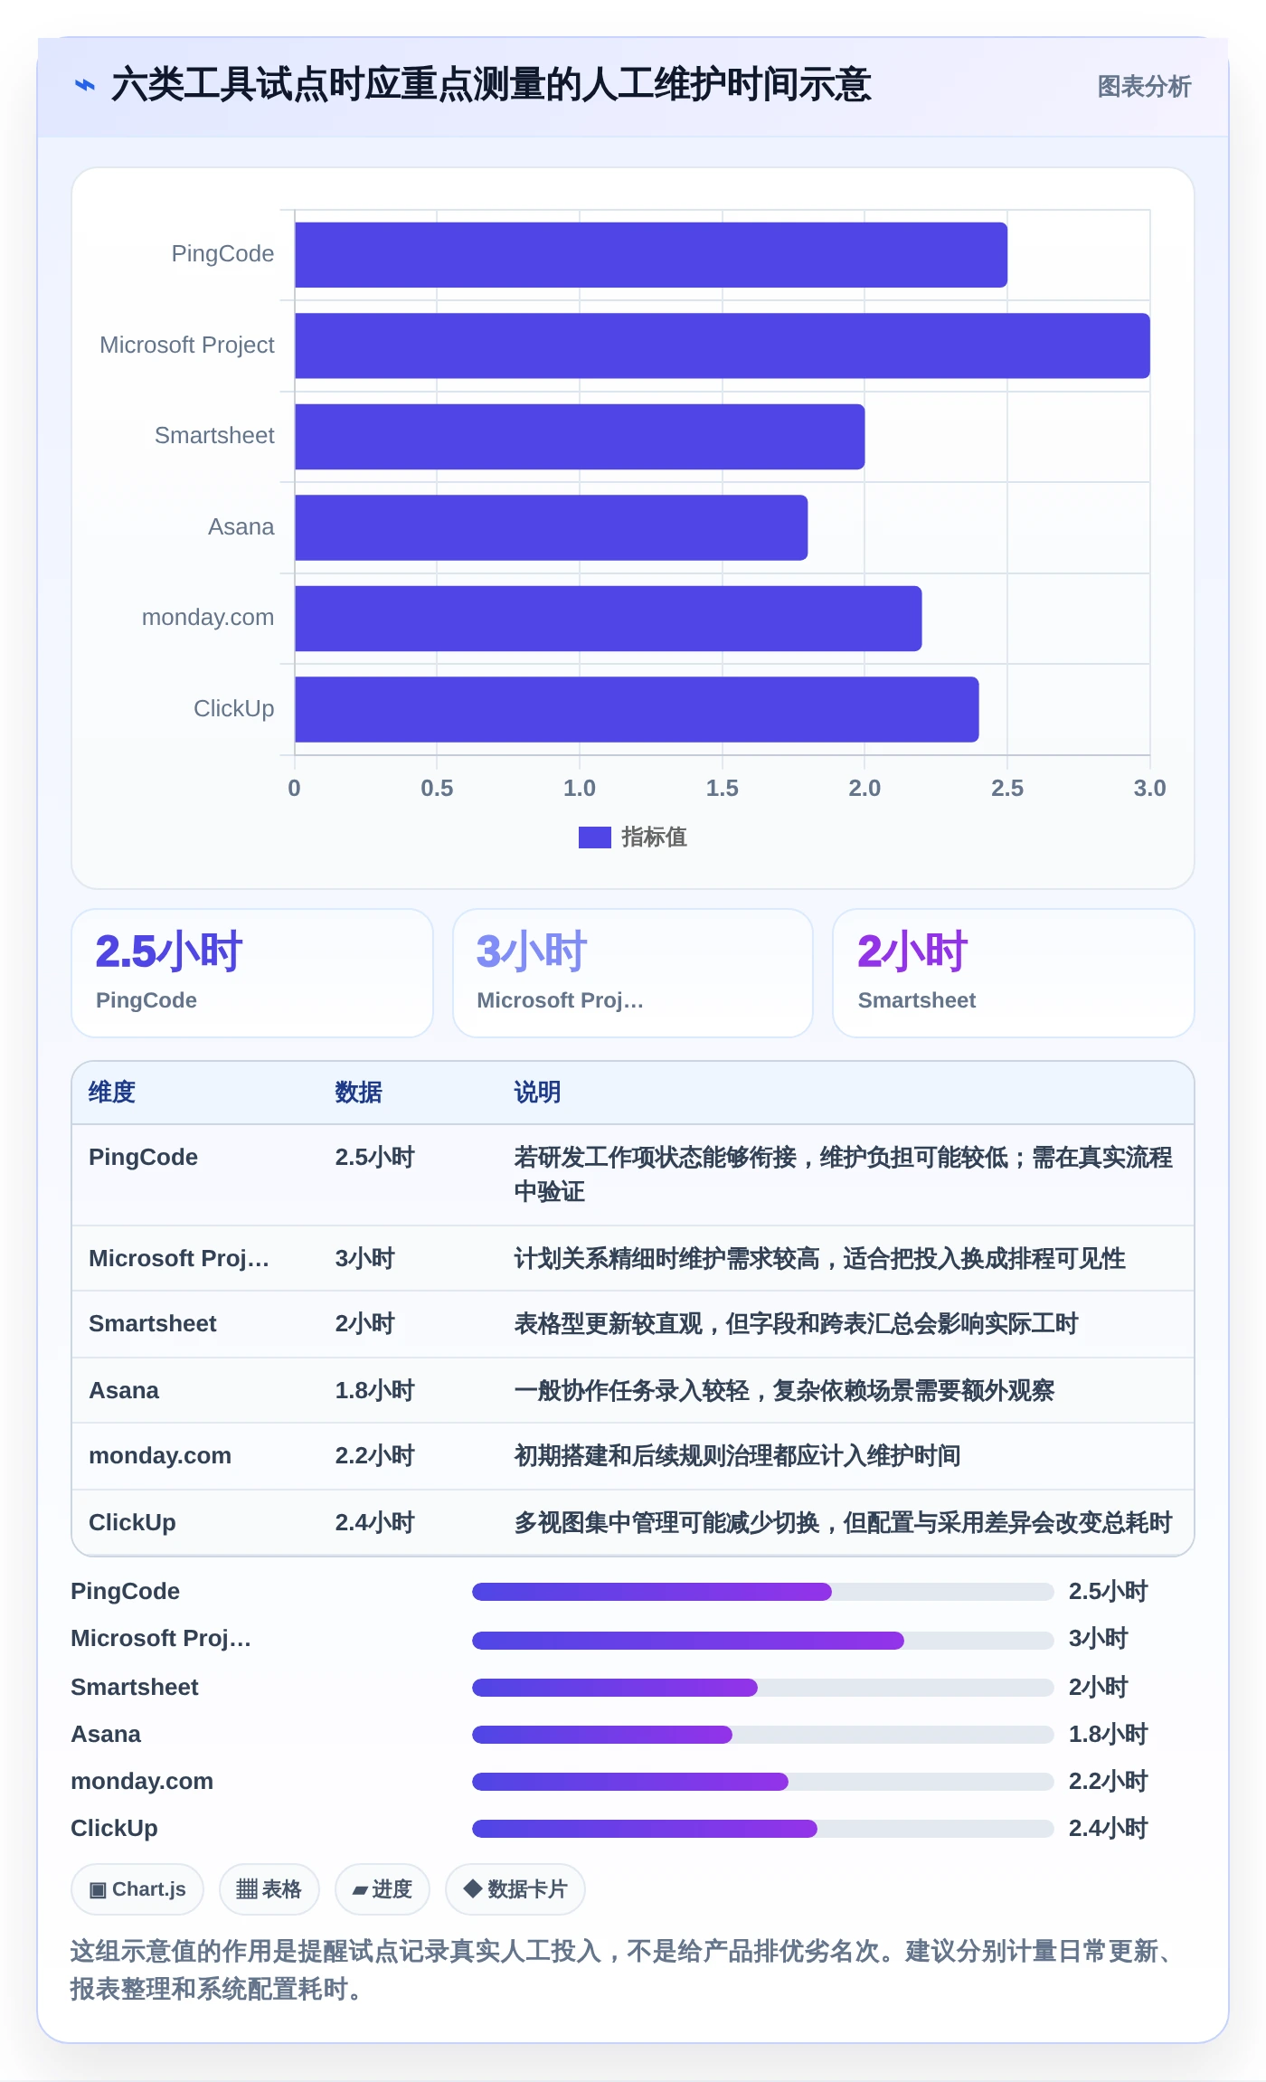1266x2082 pixels.
Task: Click the PingCode progress bar
Action: [x=763, y=1592]
